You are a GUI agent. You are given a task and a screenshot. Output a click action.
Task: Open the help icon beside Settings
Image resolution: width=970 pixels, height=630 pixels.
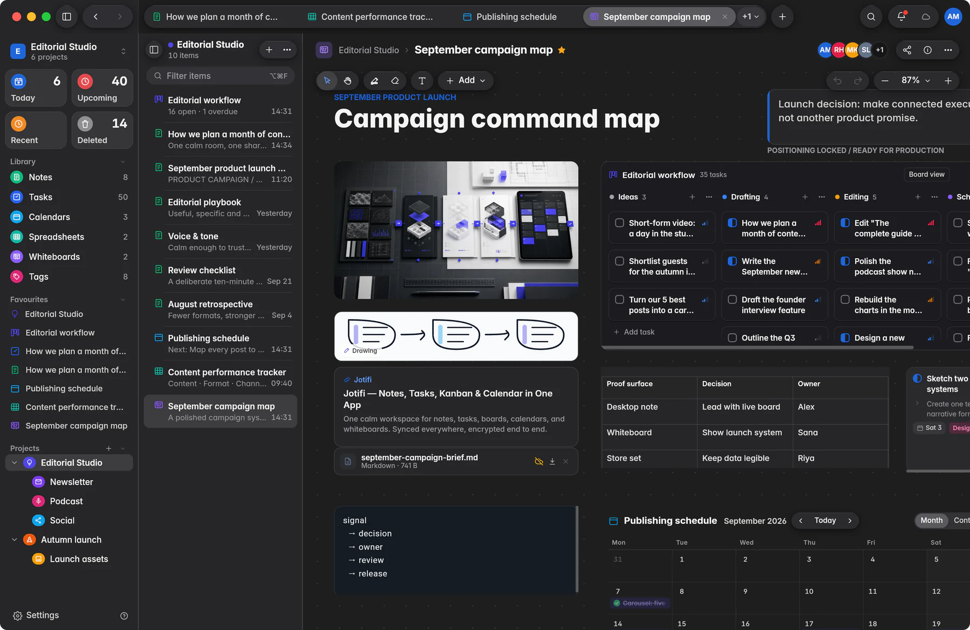pyautogui.click(x=124, y=615)
